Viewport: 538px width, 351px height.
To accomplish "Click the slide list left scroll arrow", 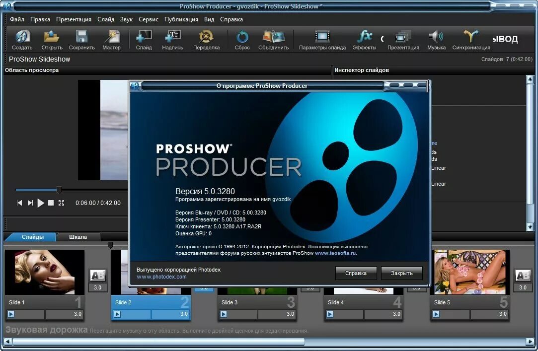I will point(7,342).
